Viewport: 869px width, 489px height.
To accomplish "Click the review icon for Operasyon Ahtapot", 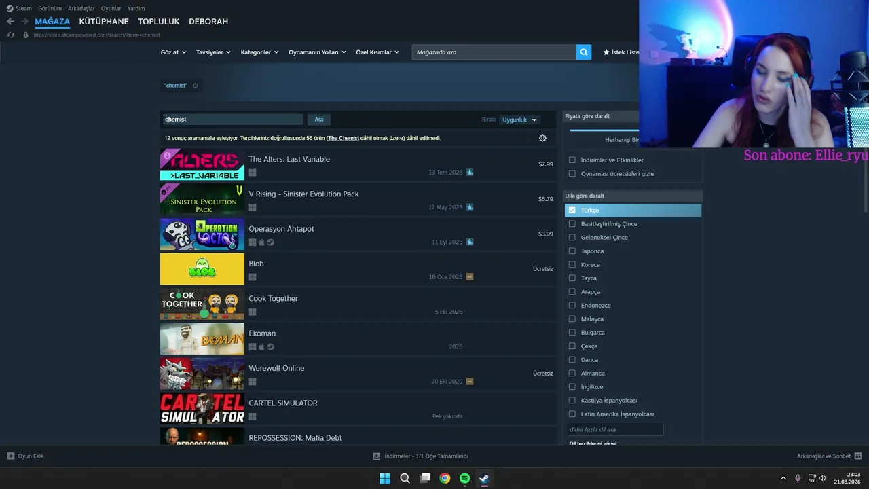I will [470, 242].
